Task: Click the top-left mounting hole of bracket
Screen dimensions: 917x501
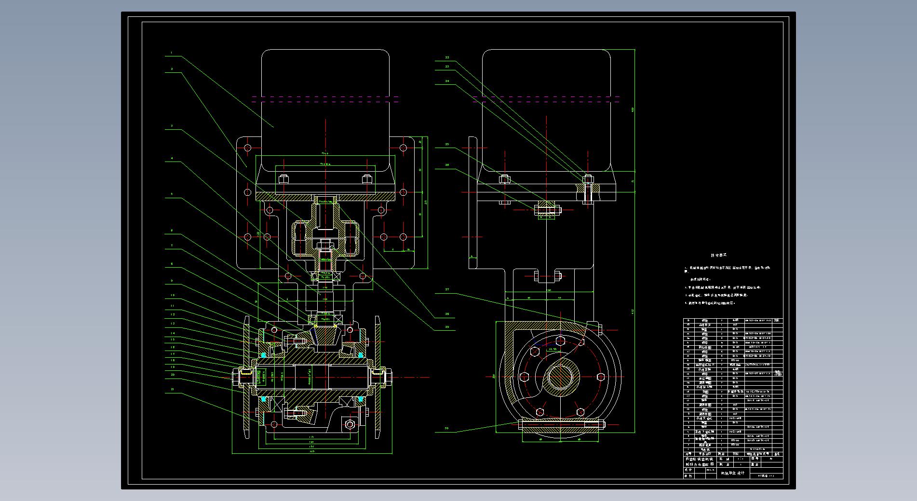Action: [x=248, y=148]
